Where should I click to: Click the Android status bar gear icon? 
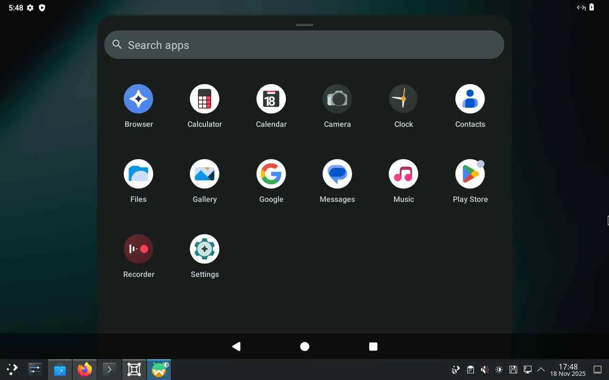(30, 8)
